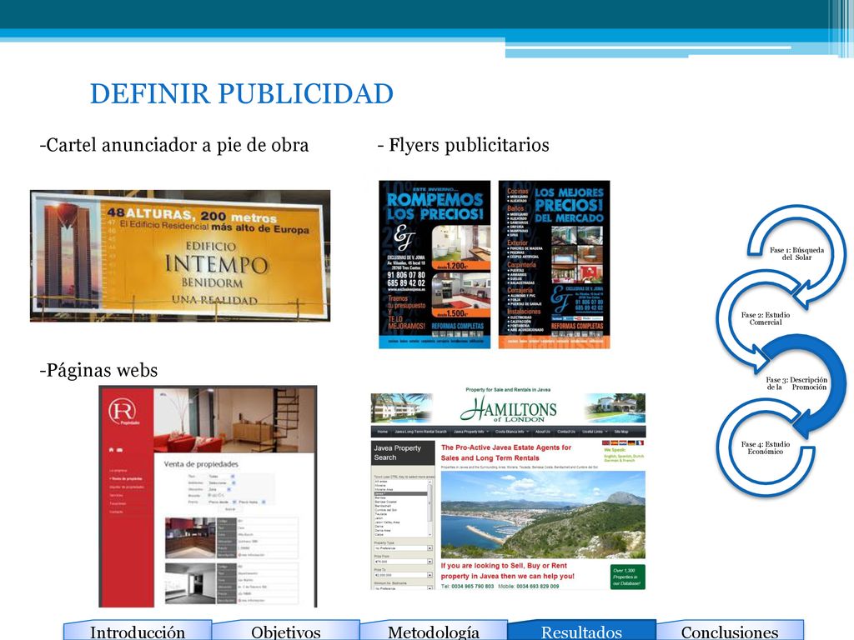The width and height of the screenshot is (854, 640).
Task: Click the Hamiltons of London webpage image
Action: tap(508, 488)
